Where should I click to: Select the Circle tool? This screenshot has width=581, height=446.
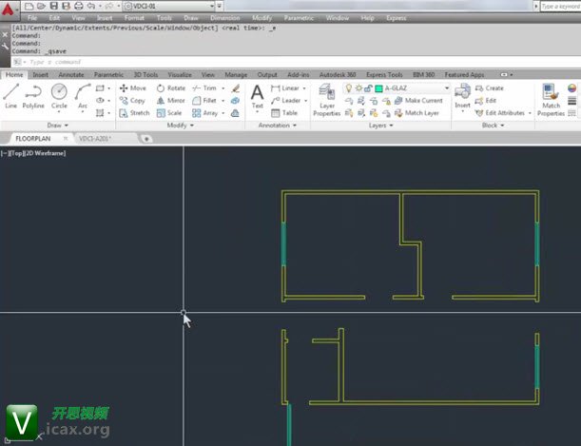[x=59, y=96]
